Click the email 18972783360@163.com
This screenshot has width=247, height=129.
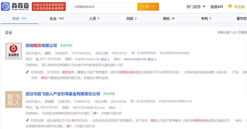[x=89, y=108]
